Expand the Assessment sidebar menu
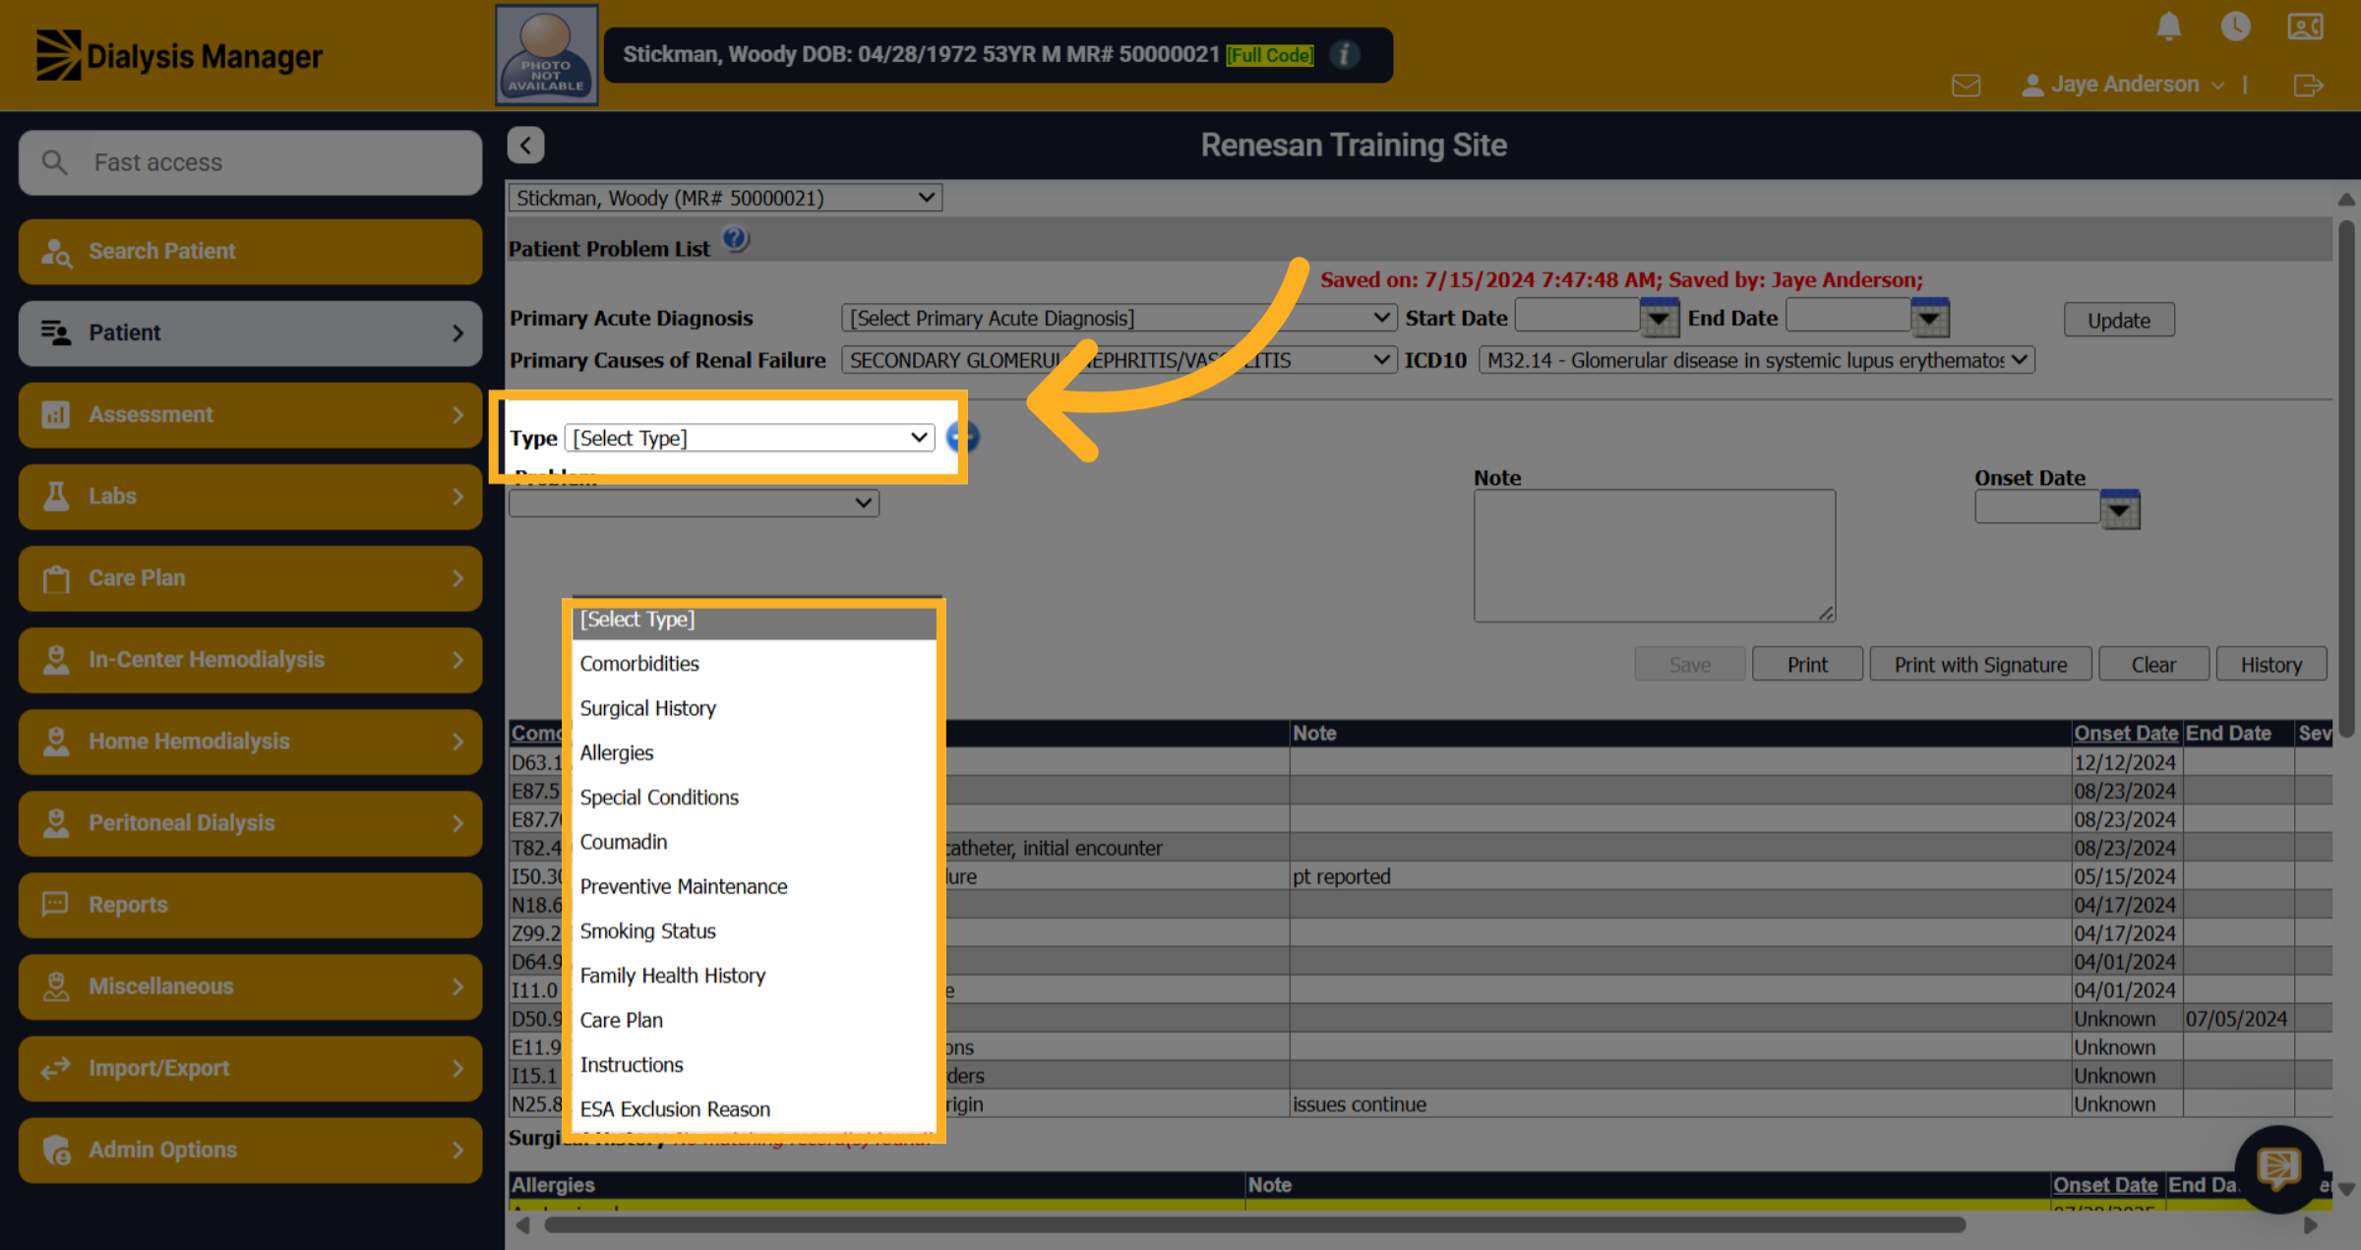The image size is (2361, 1250). coord(250,415)
